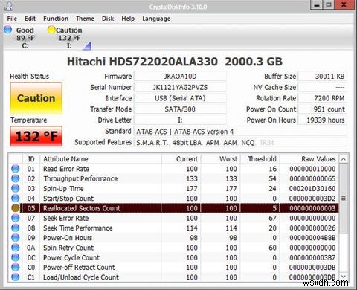Click the Standard field ATA8-ACS
The width and height of the screenshot is (357, 290).
pos(240,132)
